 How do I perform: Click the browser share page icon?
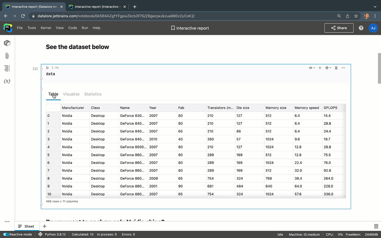pos(347,16)
